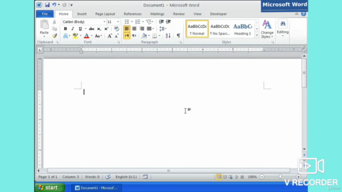This screenshot has height=192, width=342.
Task: Toggle Show/Hide paragraph marks
Action: pos(178,36)
